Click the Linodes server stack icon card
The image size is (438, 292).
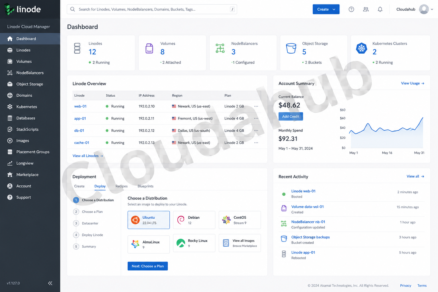pos(77,48)
